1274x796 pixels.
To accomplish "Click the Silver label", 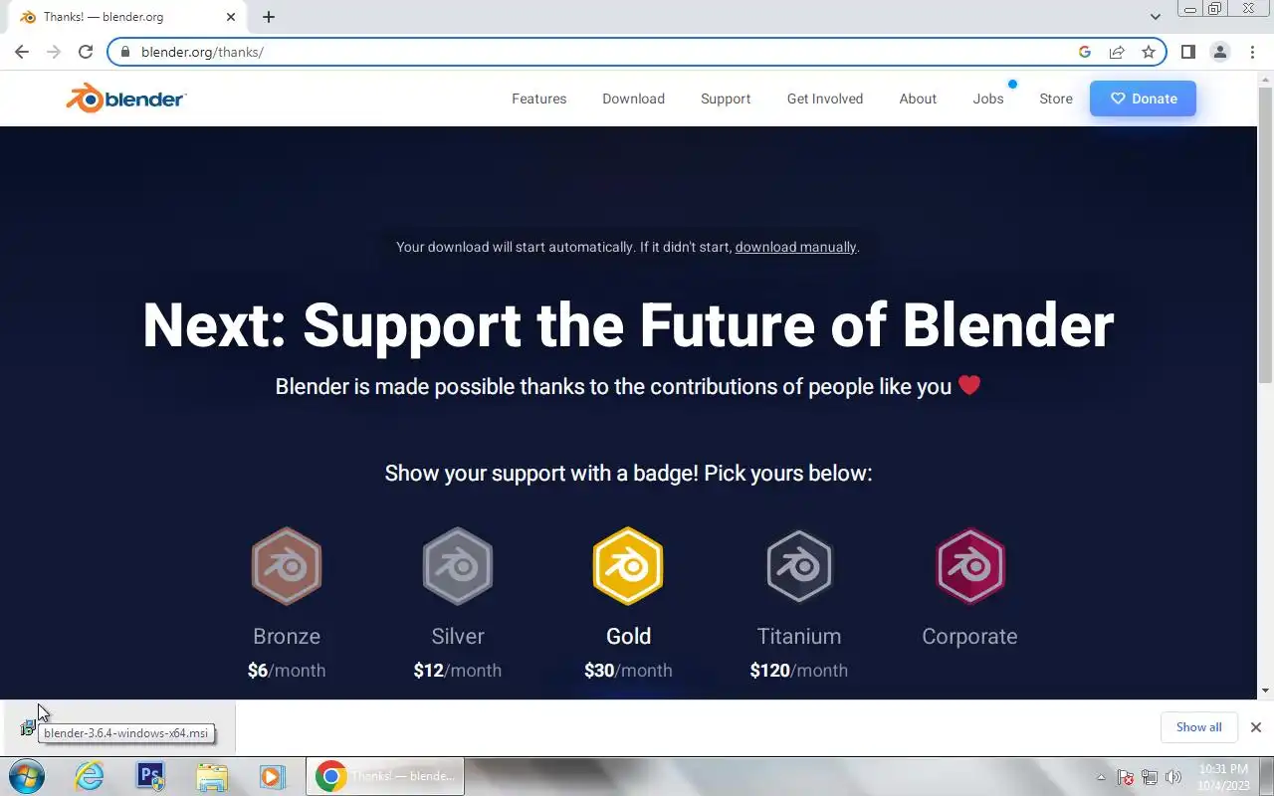I will pyautogui.click(x=458, y=636).
